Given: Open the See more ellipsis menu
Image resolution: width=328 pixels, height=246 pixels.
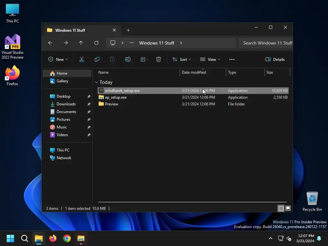Looking at the screenshot, I should [x=232, y=59].
